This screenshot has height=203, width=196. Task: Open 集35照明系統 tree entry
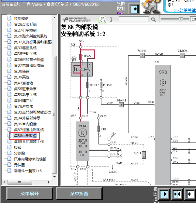tap(25, 54)
